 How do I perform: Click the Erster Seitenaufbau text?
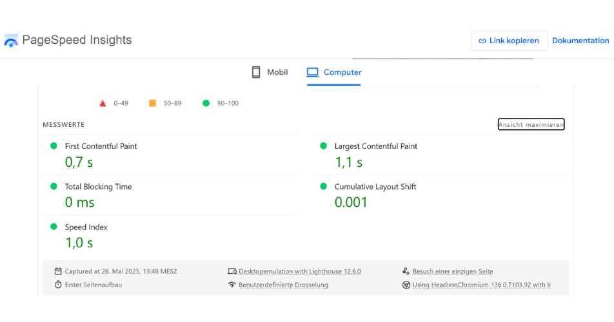[93, 285]
